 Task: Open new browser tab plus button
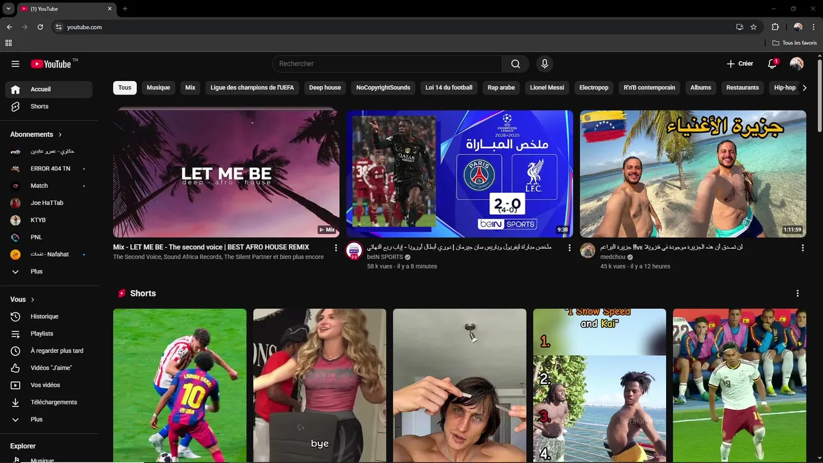[x=125, y=8]
